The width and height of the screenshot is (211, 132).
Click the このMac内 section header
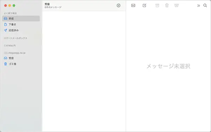pos(10,45)
